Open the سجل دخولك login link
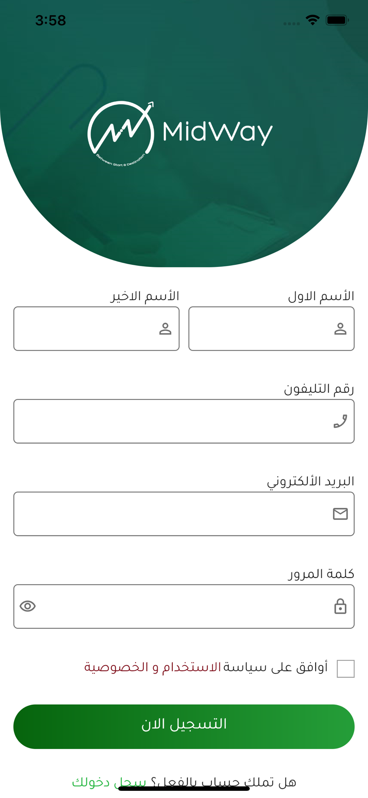 coord(109,782)
